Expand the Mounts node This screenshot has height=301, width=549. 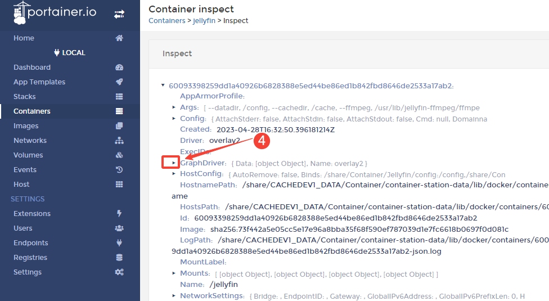tap(174, 273)
